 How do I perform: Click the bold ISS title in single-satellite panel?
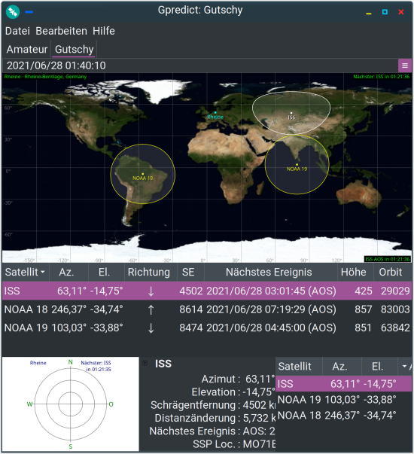click(163, 364)
